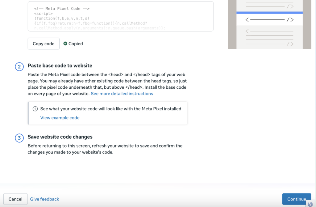Click the Paste base code to website heading
Viewport: 316px width, 207px height.
pyautogui.click(x=60, y=66)
